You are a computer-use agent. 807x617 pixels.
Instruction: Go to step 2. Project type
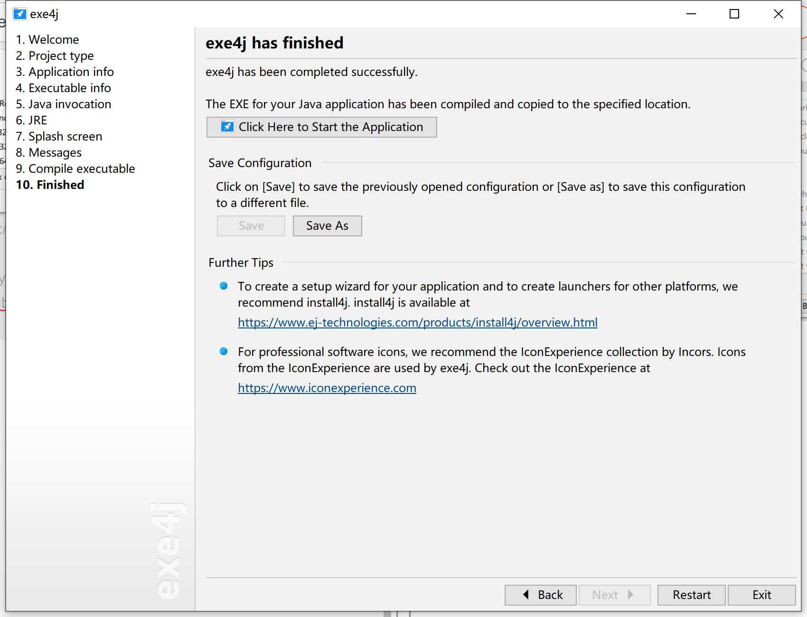[55, 56]
